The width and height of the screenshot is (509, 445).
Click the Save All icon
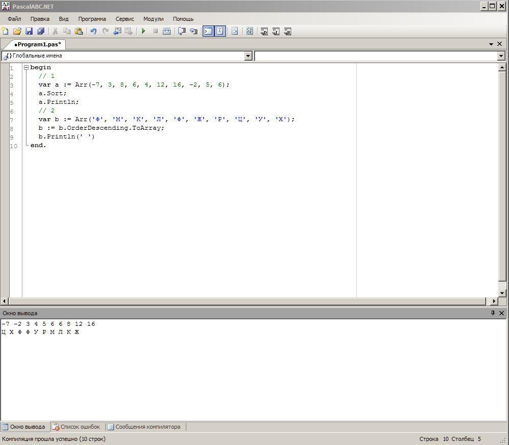[x=41, y=31]
